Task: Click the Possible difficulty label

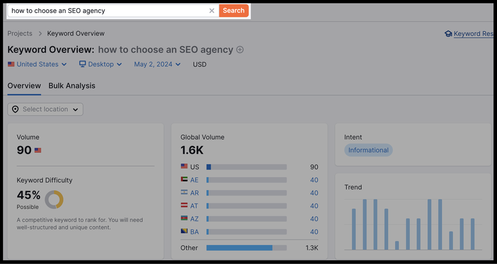Action: [x=27, y=207]
